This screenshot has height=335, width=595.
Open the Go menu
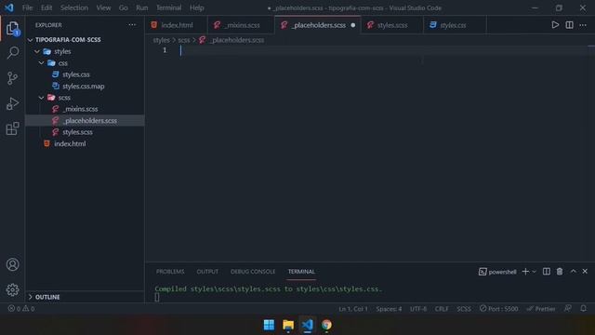[124, 7]
